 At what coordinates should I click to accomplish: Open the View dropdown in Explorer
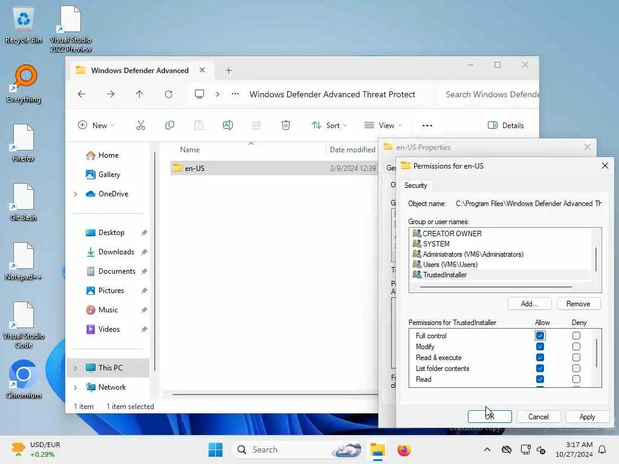[x=383, y=126]
